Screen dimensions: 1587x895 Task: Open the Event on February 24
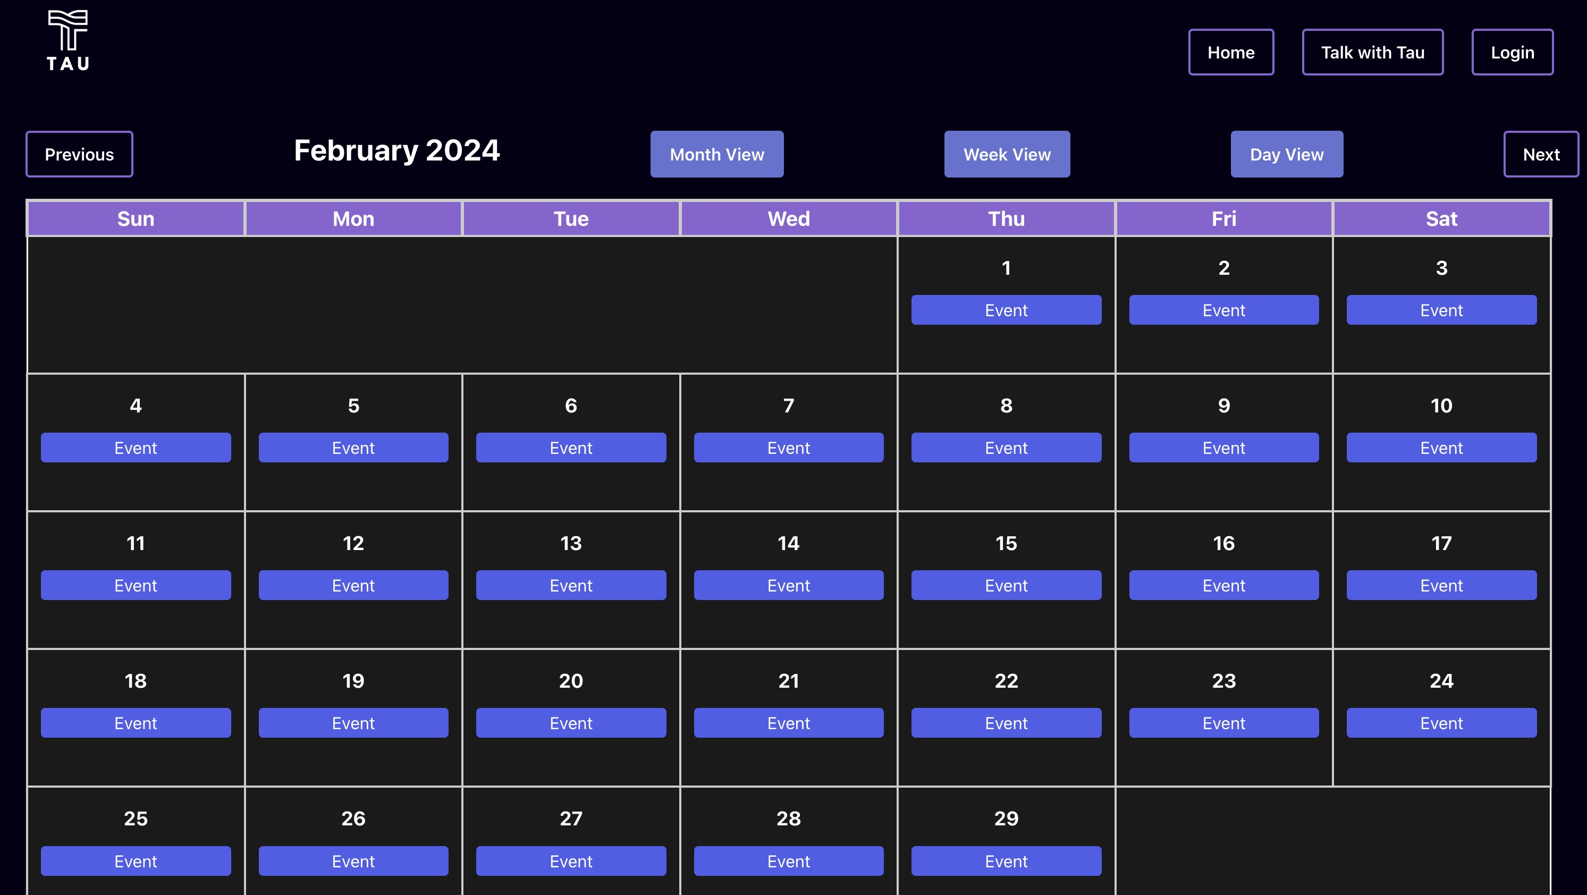[x=1441, y=722]
